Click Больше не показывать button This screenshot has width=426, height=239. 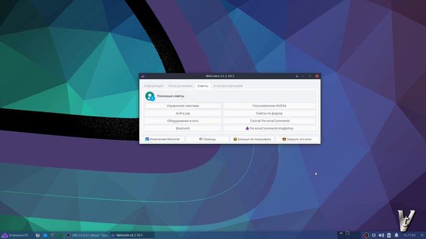click(x=252, y=139)
